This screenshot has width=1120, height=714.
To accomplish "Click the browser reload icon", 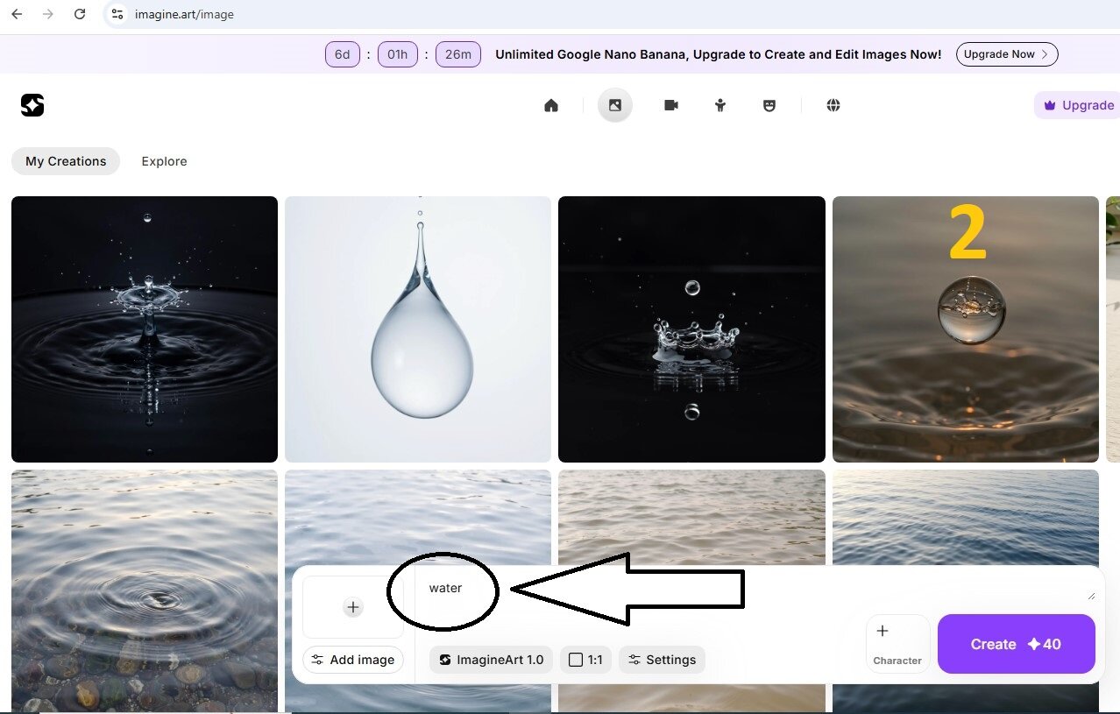I will pos(80,14).
